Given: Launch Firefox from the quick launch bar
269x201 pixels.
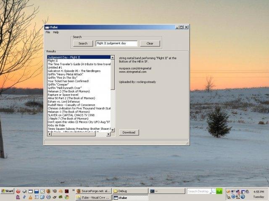Looking at the screenshot, I should click(x=48, y=191).
